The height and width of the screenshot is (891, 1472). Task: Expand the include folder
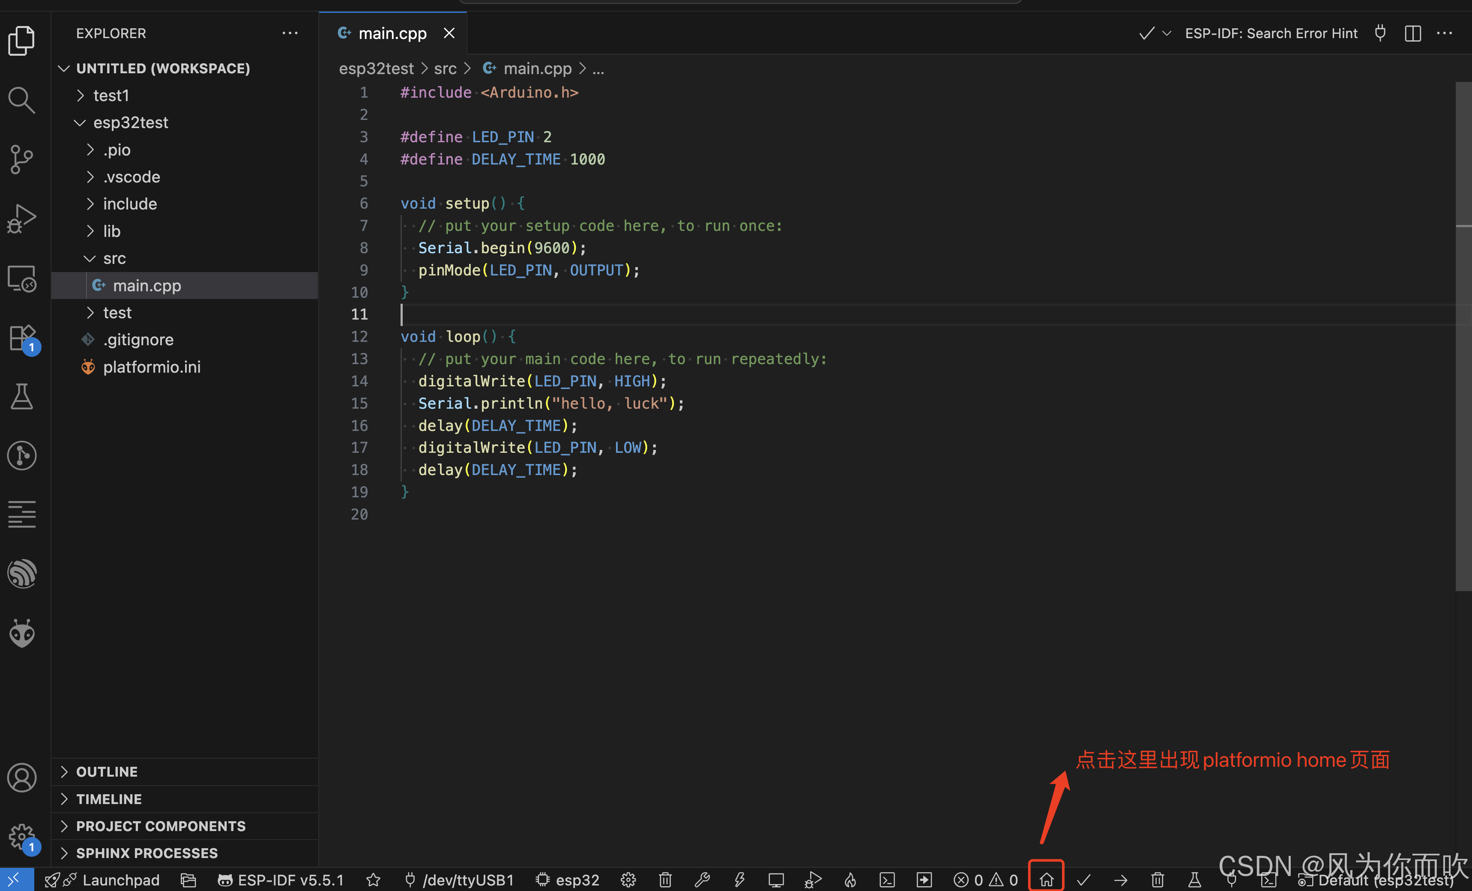[x=130, y=203]
